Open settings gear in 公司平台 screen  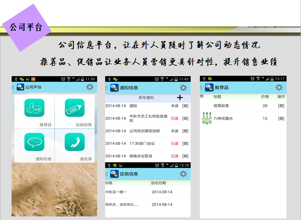[89, 87]
